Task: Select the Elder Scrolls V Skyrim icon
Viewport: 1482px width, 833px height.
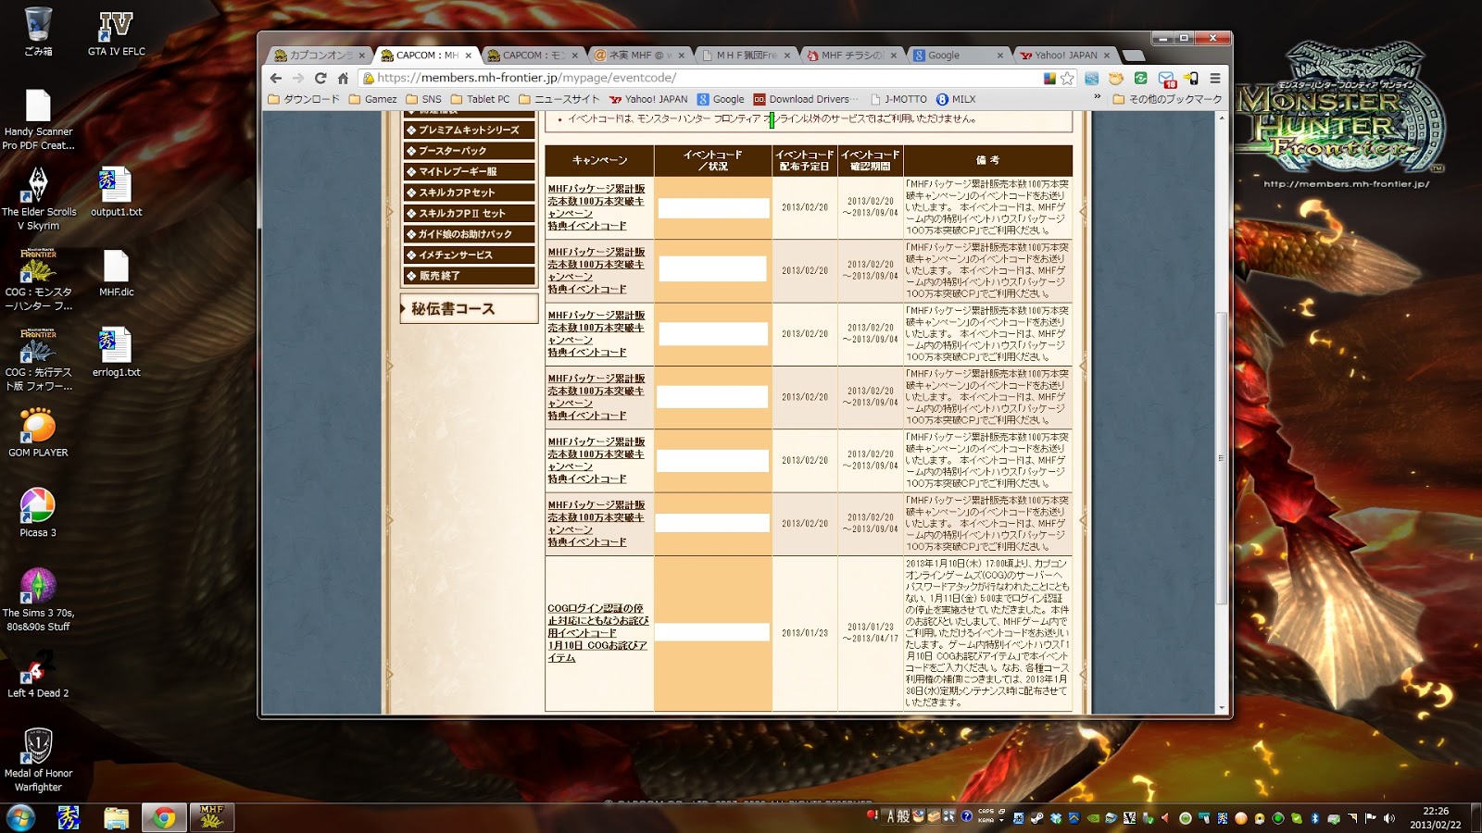Action: click(38, 200)
